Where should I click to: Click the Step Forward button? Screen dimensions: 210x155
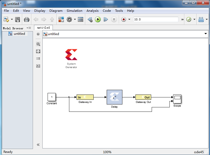[x=106, y=19]
